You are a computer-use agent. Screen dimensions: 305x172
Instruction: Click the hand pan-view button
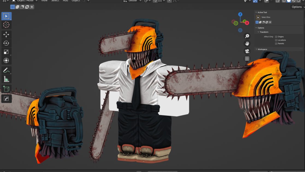coord(247,44)
